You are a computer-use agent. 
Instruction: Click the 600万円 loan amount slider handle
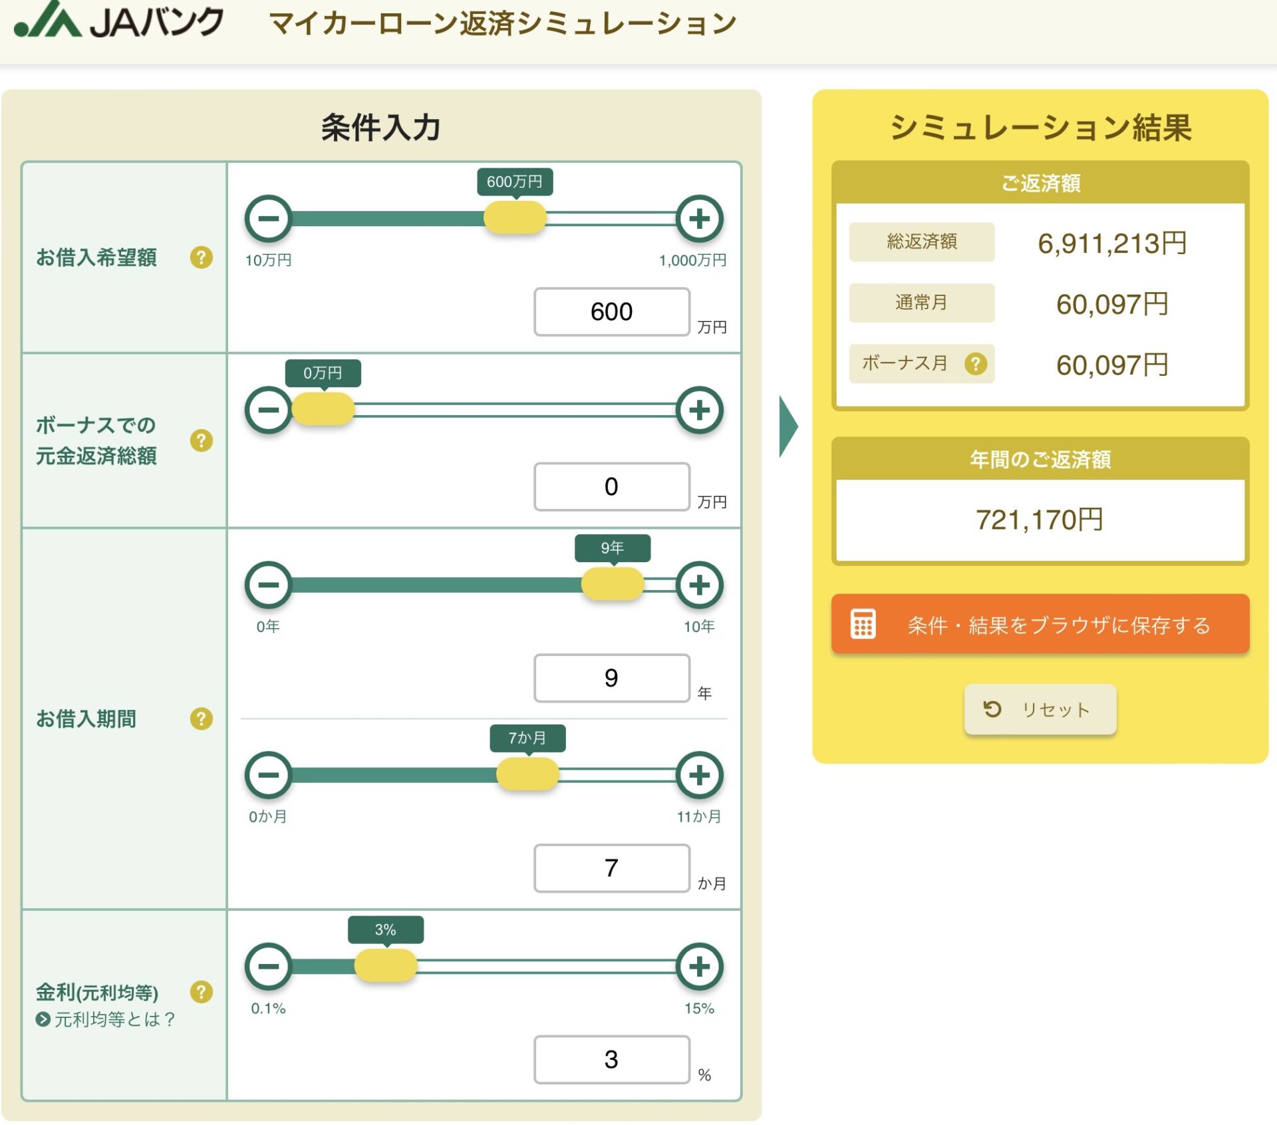[515, 218]
